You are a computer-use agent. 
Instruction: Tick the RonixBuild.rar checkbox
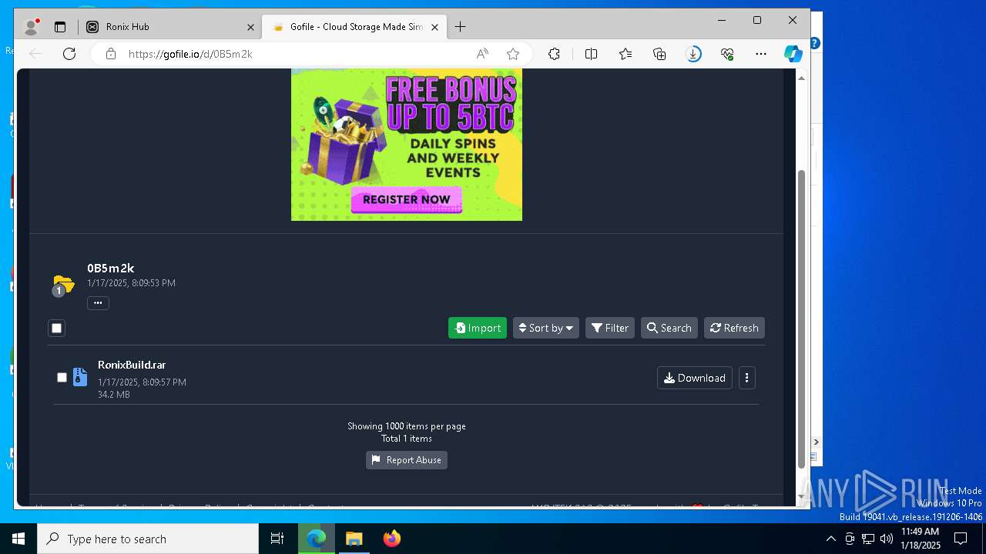(x=62, y=378)
